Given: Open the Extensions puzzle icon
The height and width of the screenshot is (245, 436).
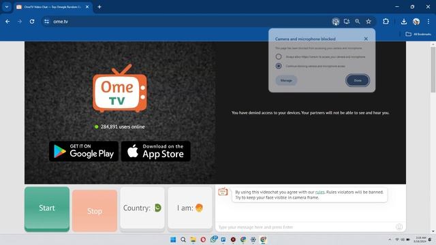Looking at the screenshot, I should 386,21.
